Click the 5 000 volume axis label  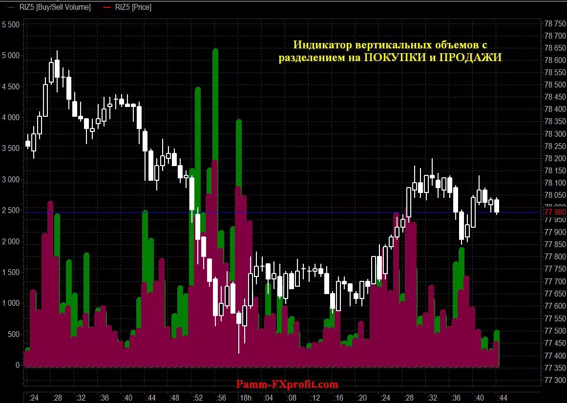pyautogui.click(x=10, y=55)
